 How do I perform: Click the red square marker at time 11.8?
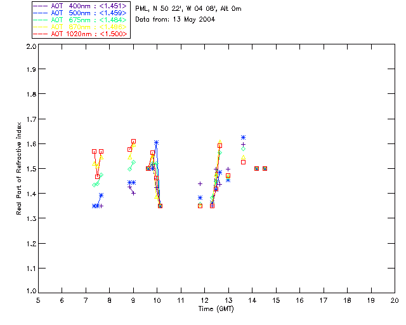coord(200,206)
